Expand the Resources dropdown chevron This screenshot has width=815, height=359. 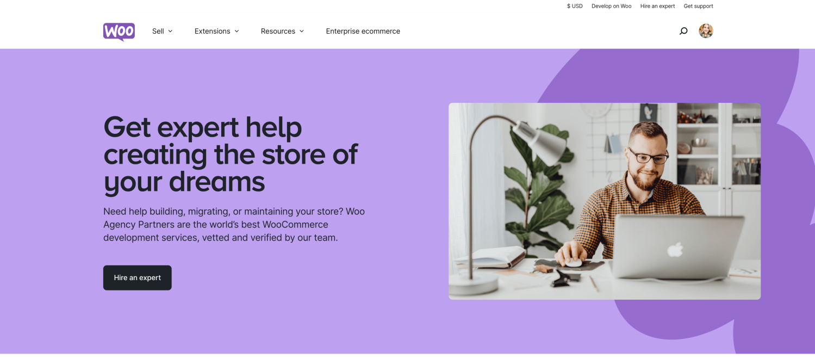[302, 32]
